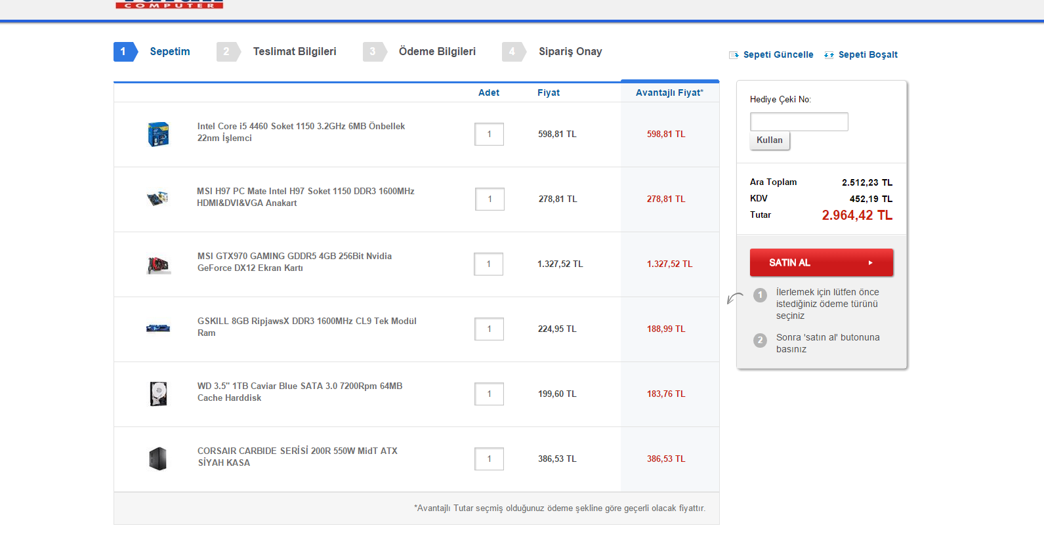Screen dimensions: 1044x536
Task: Open MSI H97 PC Mate Anakart product name
Action: (x=306, y=197)
